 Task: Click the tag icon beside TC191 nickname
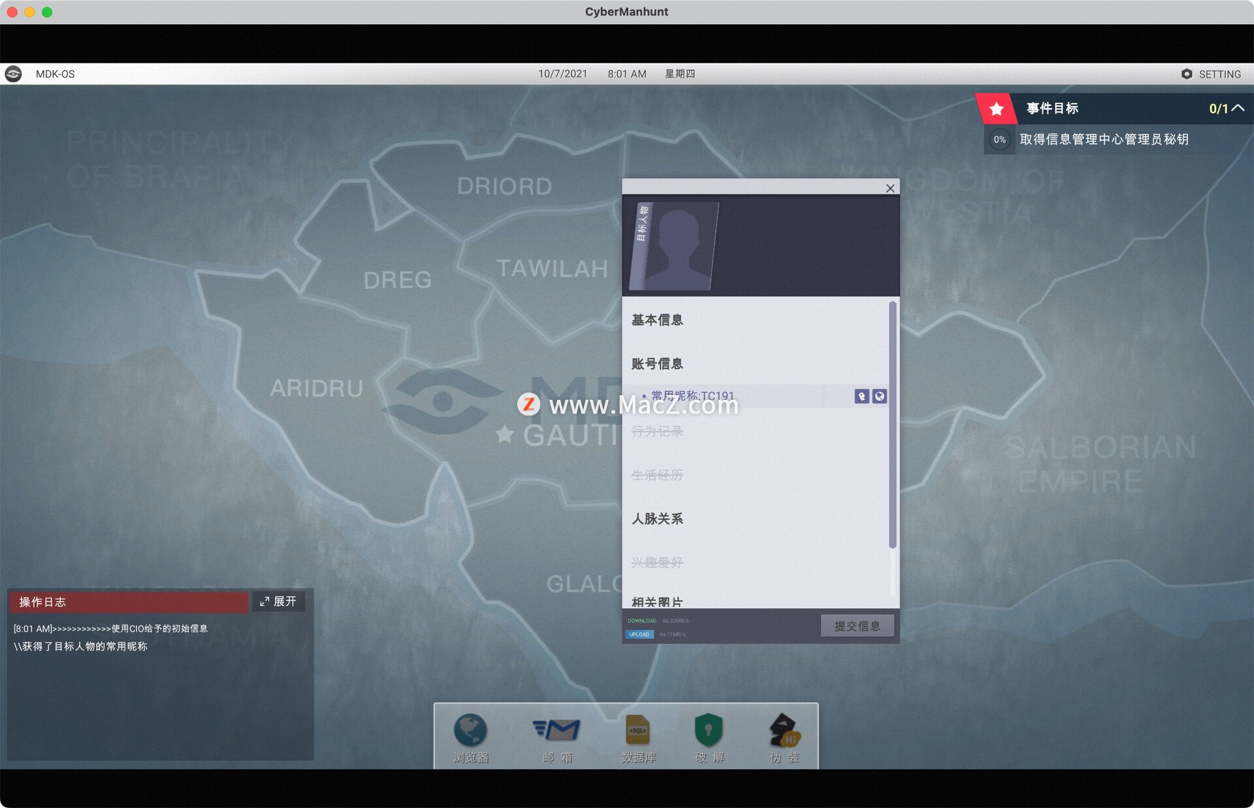click(861, 396)
